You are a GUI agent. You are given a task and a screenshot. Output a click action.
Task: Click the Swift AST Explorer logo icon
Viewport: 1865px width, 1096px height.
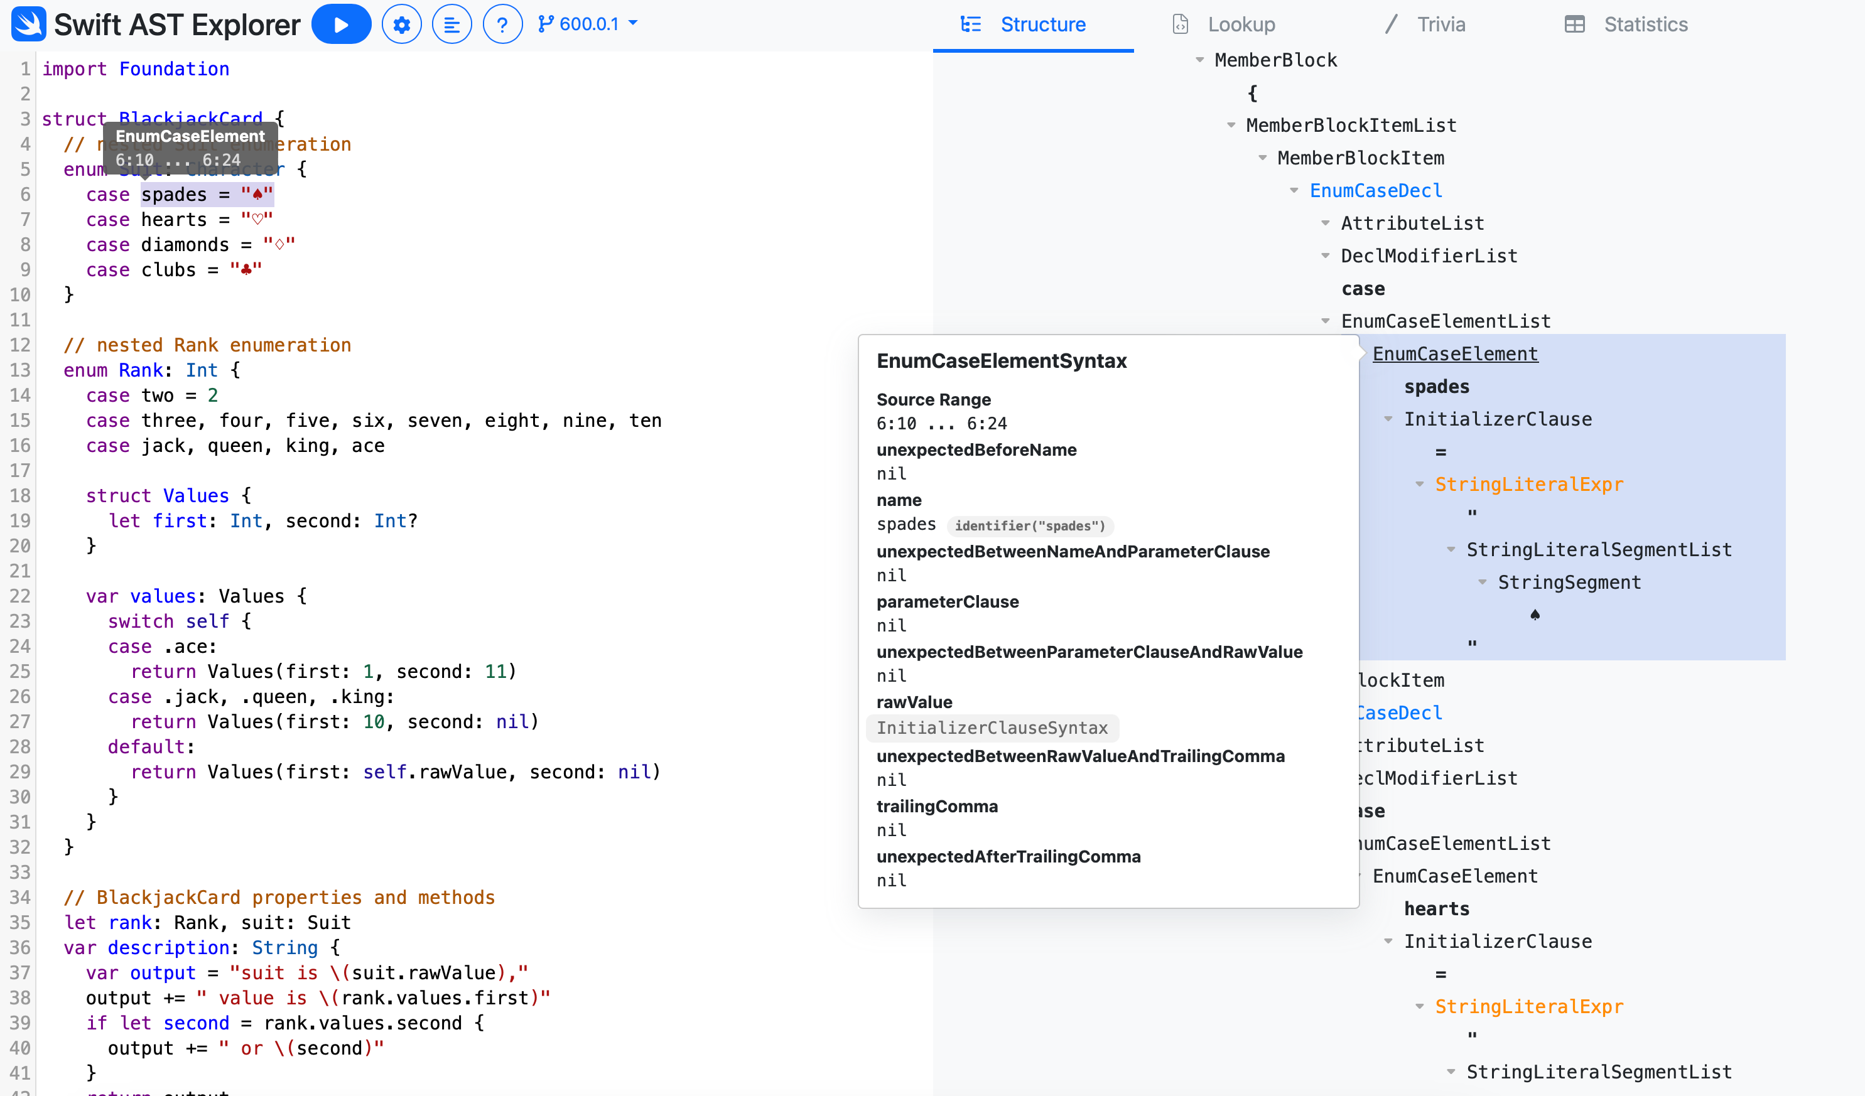28,24
